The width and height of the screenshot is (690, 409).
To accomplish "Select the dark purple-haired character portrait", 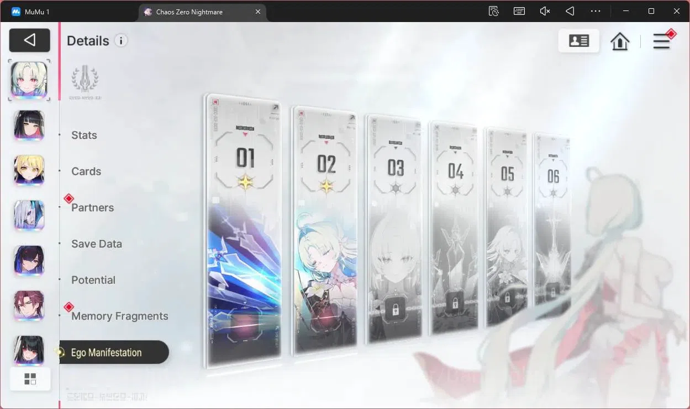I will tap(29, 261).
